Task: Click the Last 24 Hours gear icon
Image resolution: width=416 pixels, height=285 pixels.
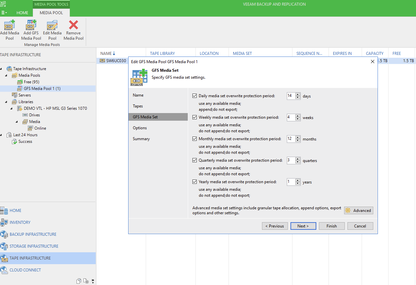Action: pos(9,135)
